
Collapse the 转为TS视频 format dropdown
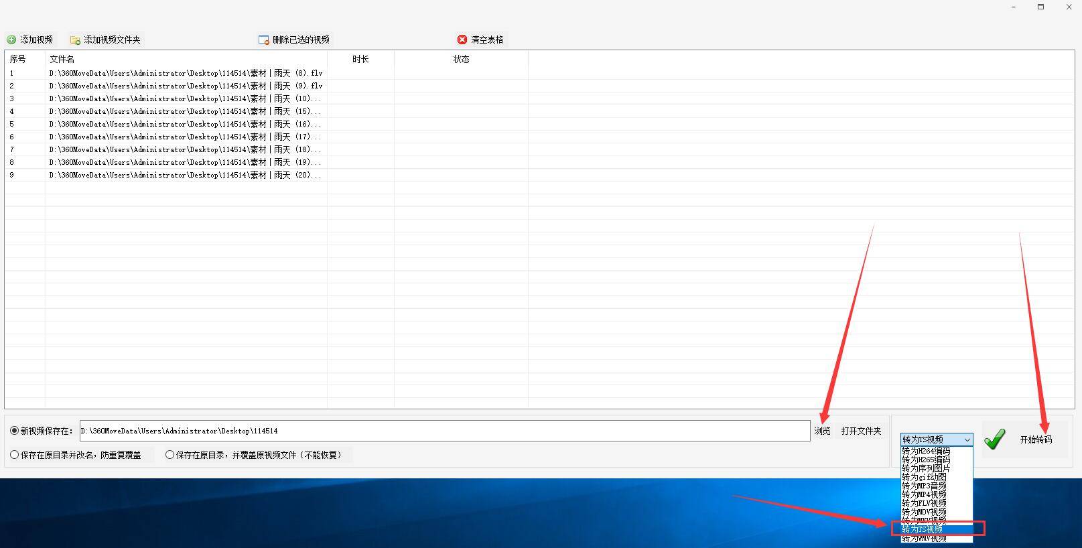[x=967, y=439]
